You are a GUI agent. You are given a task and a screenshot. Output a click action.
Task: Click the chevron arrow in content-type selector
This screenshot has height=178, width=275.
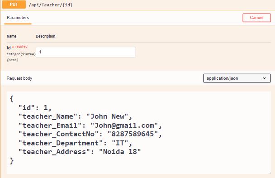point(264,78)
